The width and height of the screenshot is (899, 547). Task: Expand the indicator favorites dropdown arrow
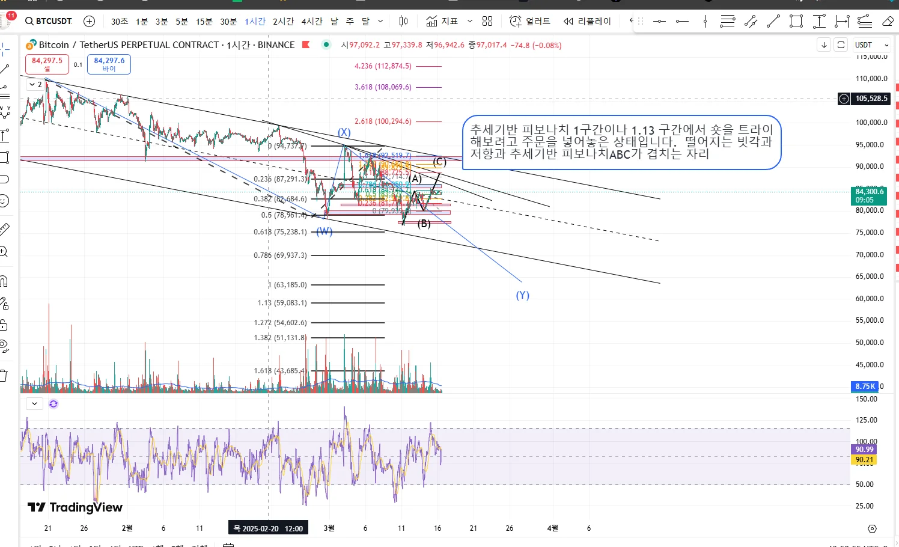pyautogui.click(x=470, y=21)
